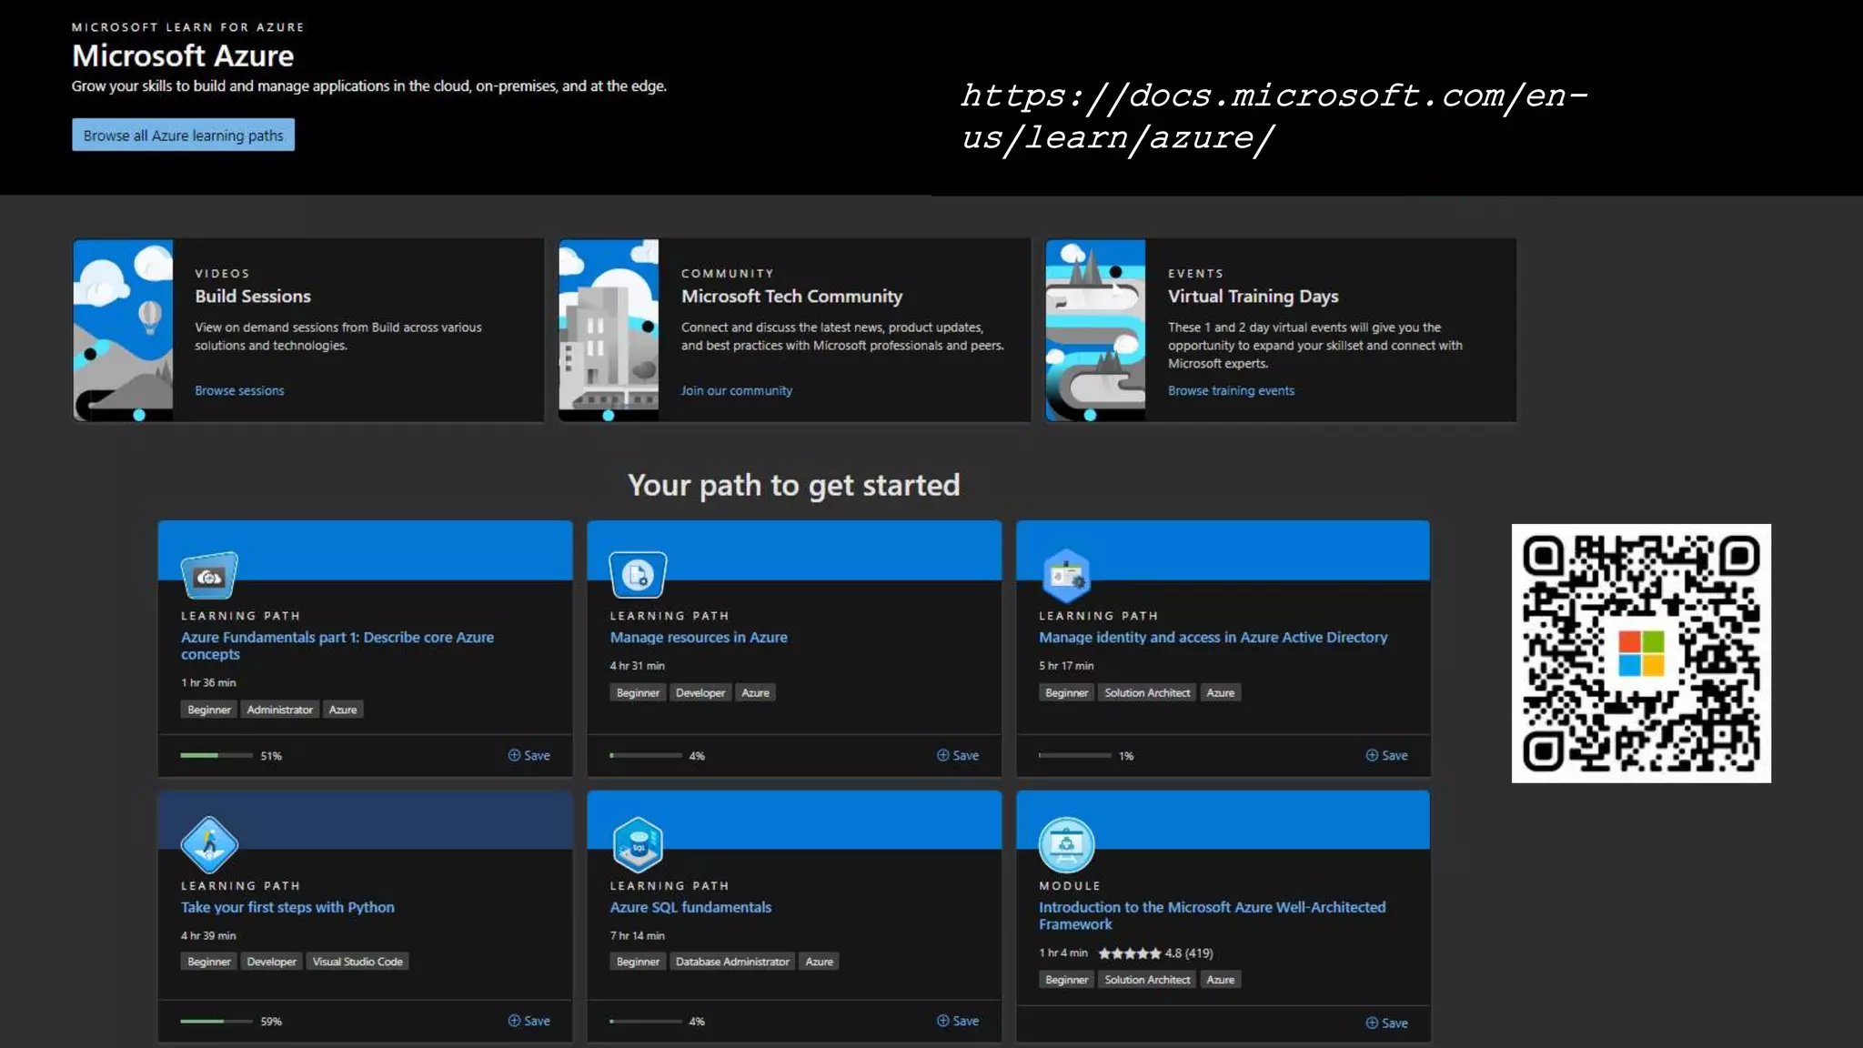Click the Well-Architected Framework module badge icon
1863x1048 pixels.
[x=1066, y=844]
